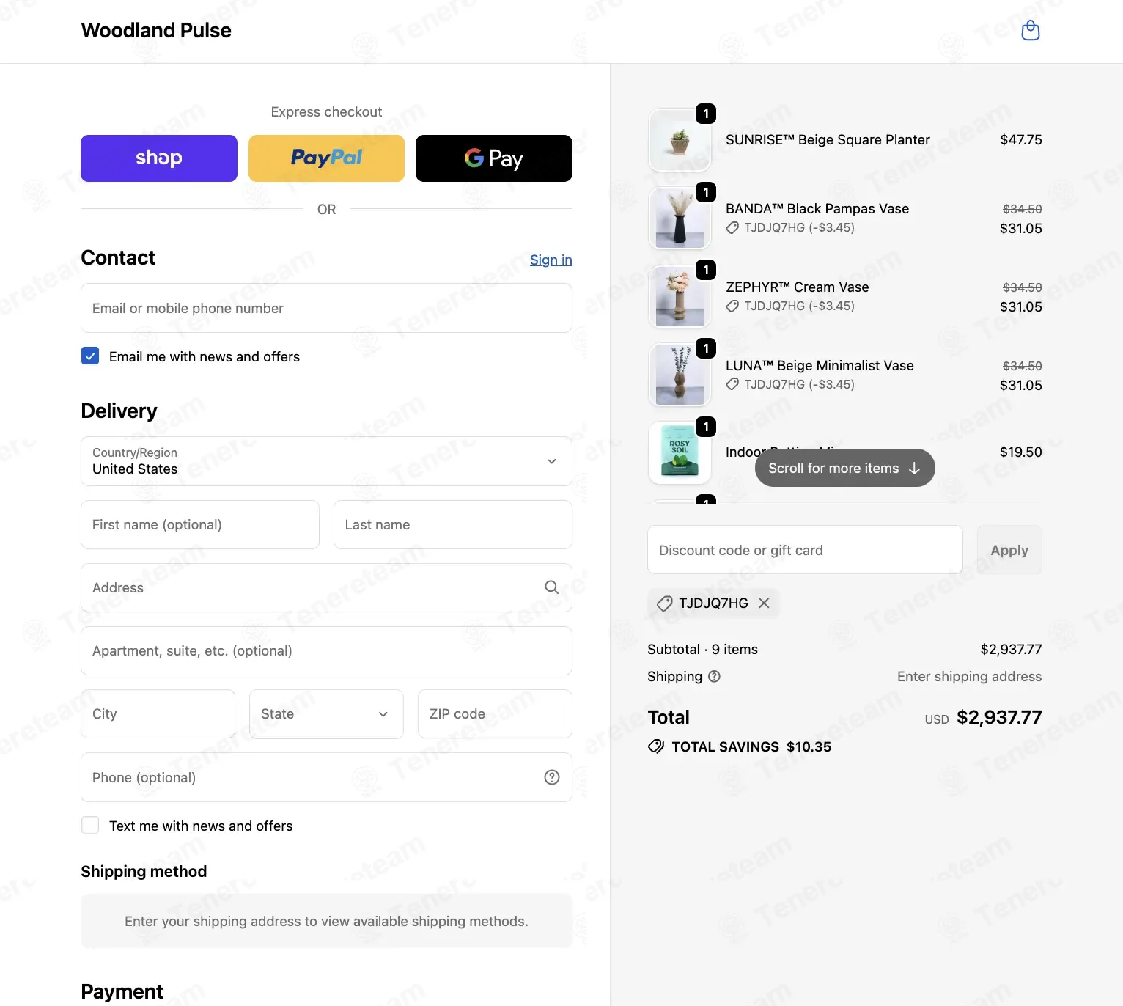Pay with Shop express checkout
The image size is (1123, 1006).
pos(159,158)
